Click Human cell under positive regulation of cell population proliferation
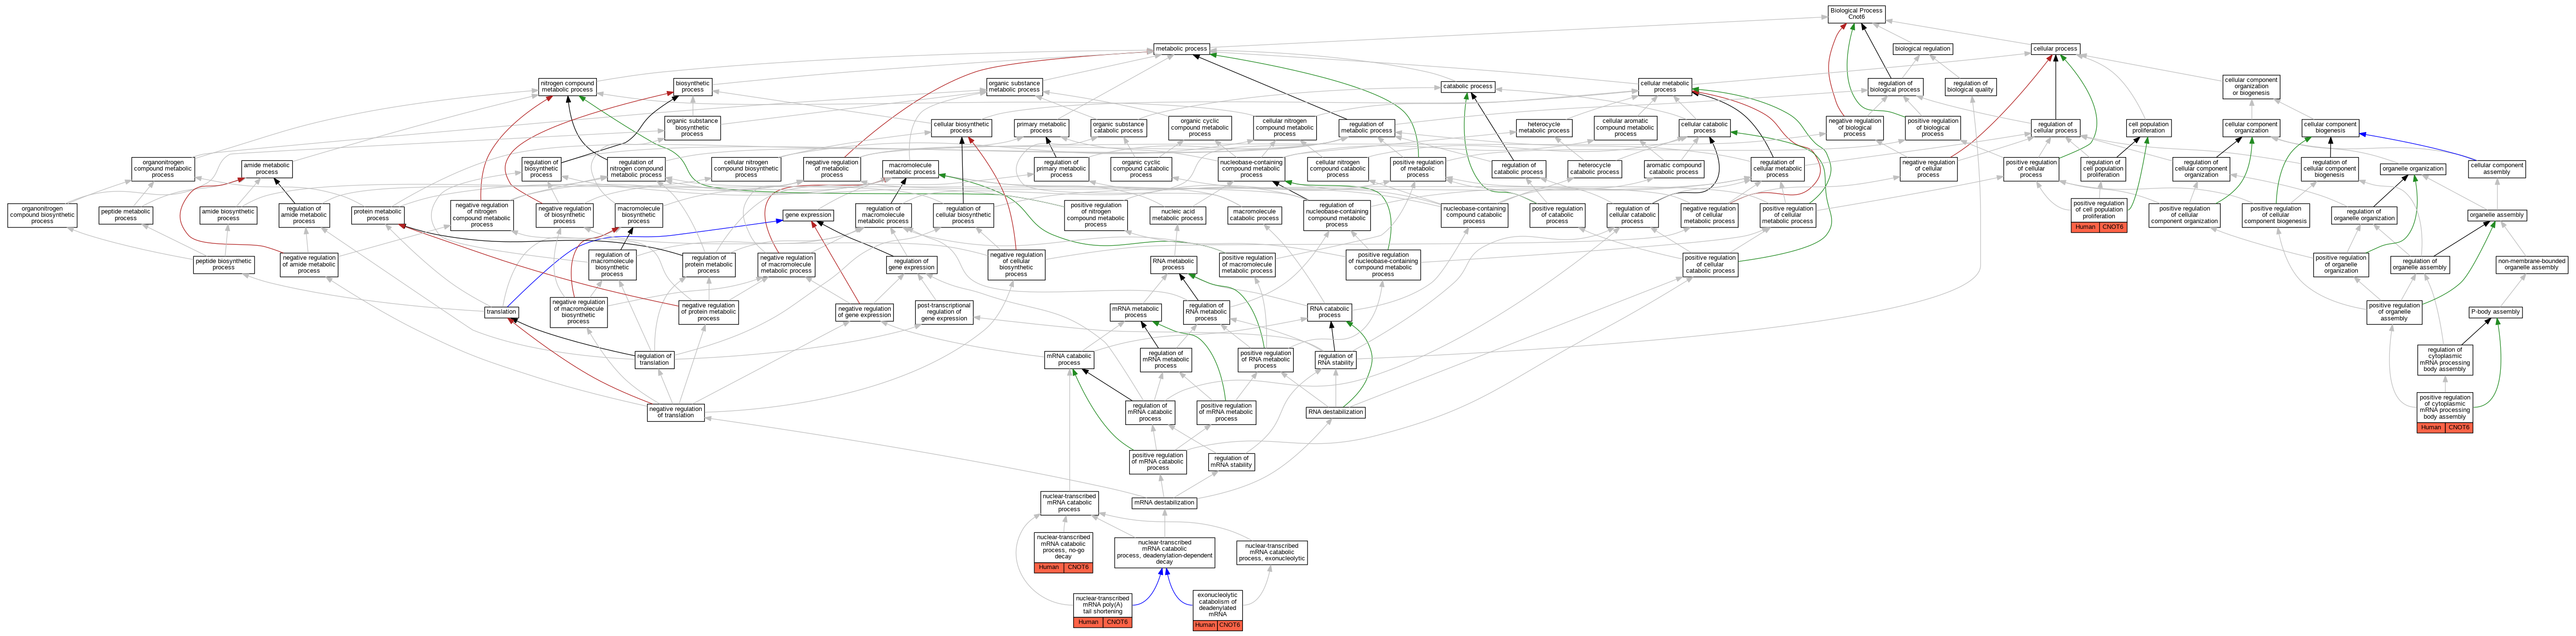The height and width of the screenshot is (636, 2576). (2085, 227)
